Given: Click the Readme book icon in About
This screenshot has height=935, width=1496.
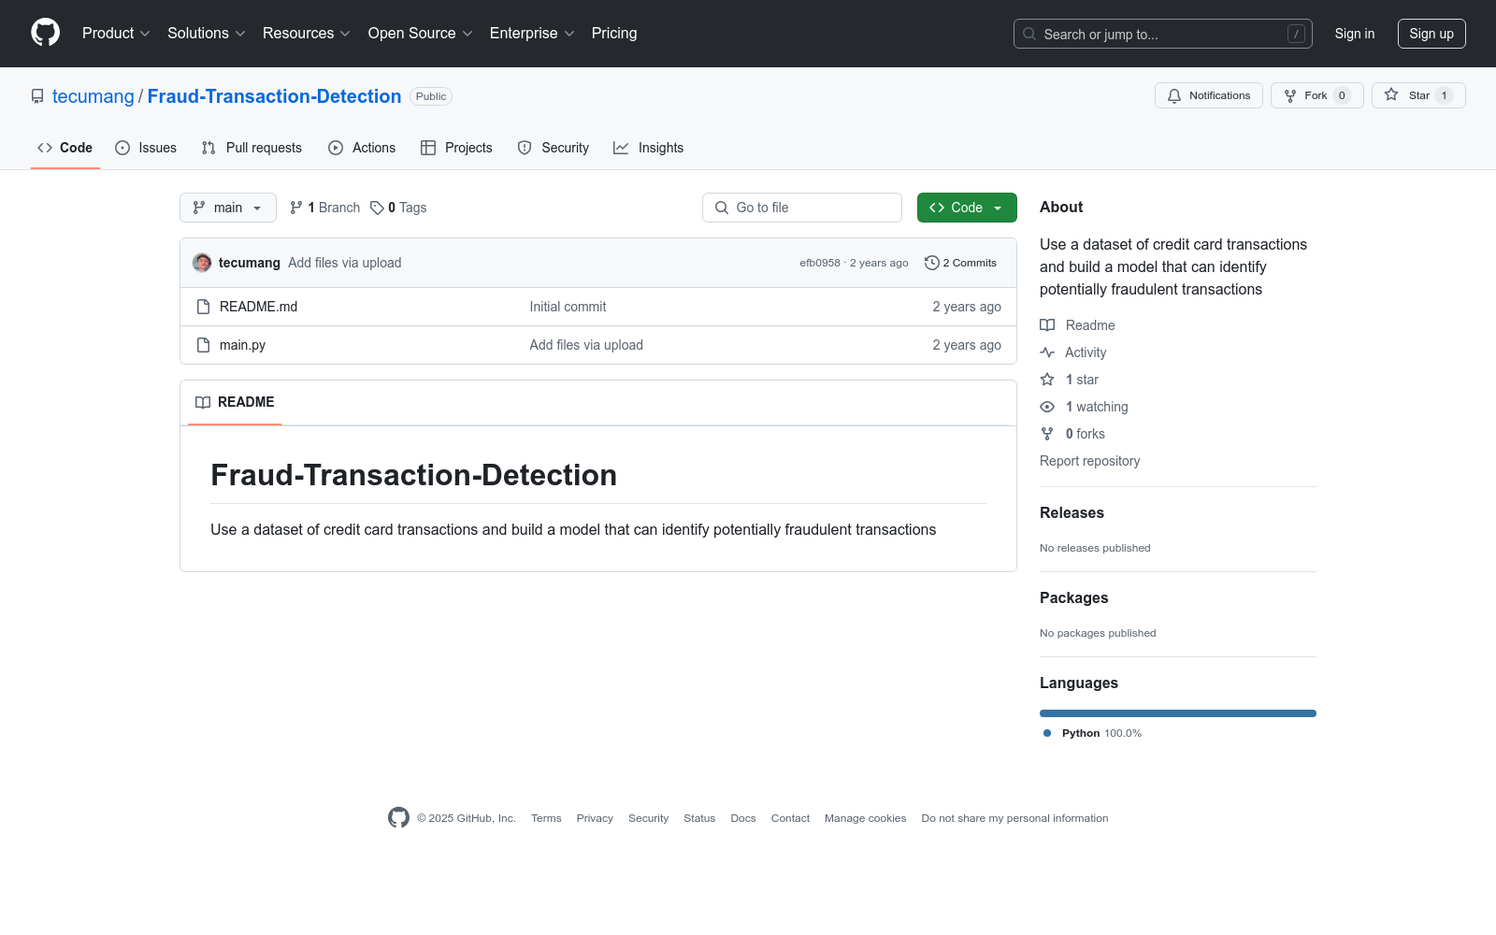Looking at the screenshot, I should pos(1047,325).
